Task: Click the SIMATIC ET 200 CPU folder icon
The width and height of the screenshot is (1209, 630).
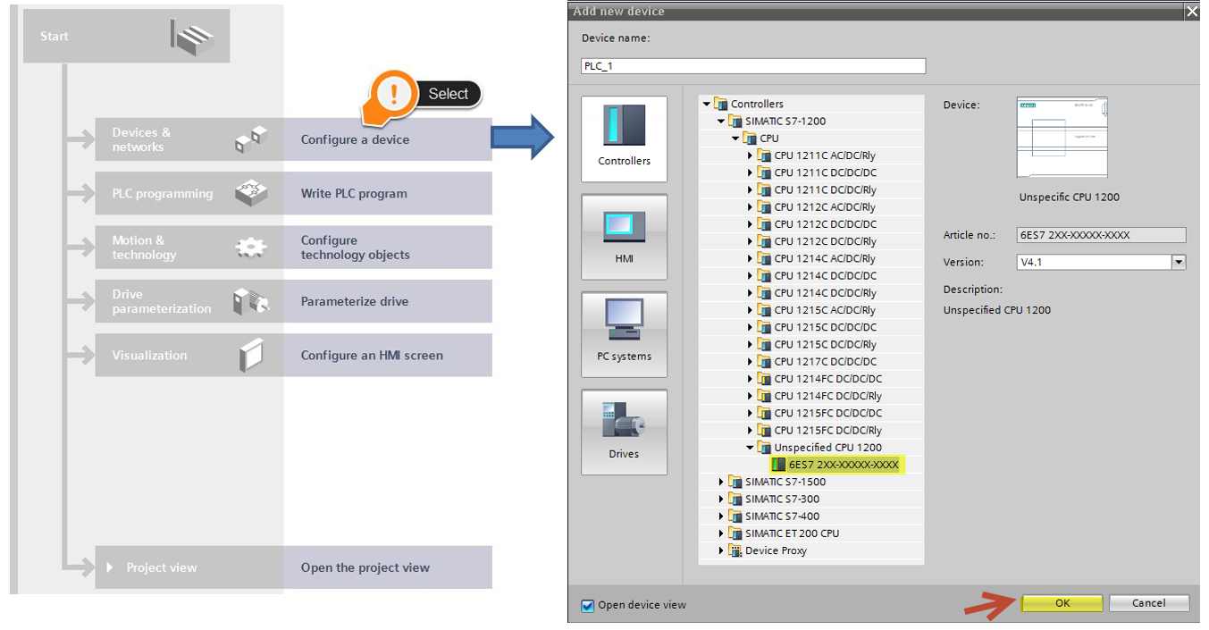Action: click(735, 533)
